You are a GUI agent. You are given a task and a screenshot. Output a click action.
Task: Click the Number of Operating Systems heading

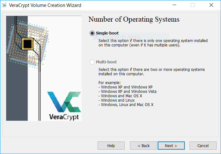pos(134,19)
